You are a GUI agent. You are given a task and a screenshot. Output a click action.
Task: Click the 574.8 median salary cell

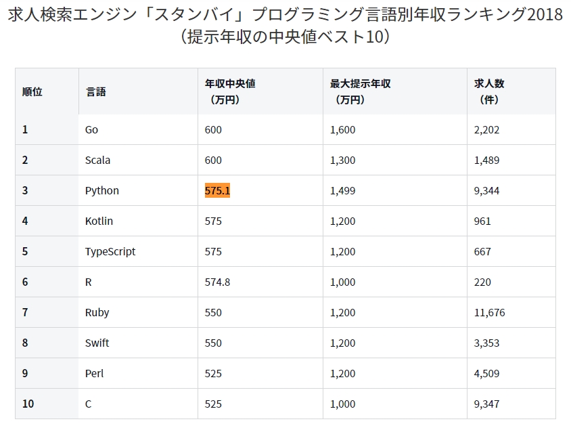click(217, 282)
